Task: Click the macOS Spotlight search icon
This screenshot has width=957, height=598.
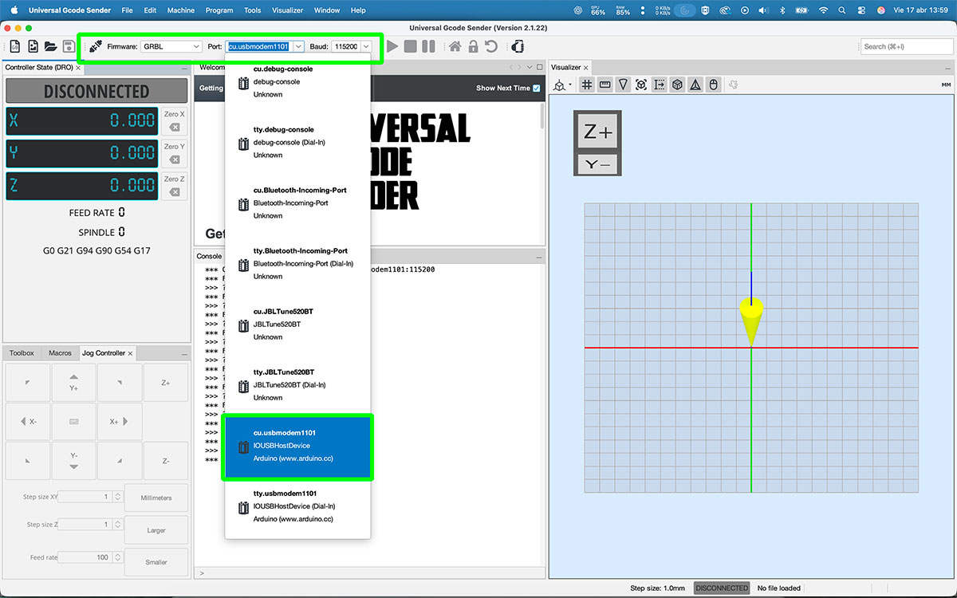Action: (842, 10)
